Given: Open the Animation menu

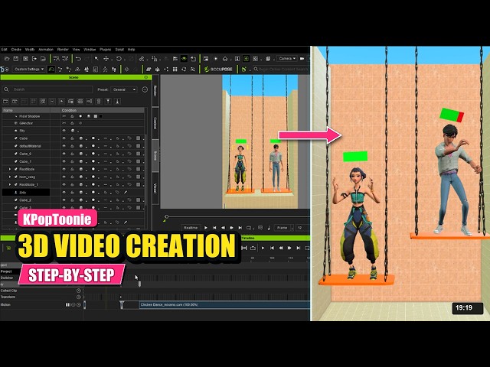Looking at the screenshot, I should (46, 49).
